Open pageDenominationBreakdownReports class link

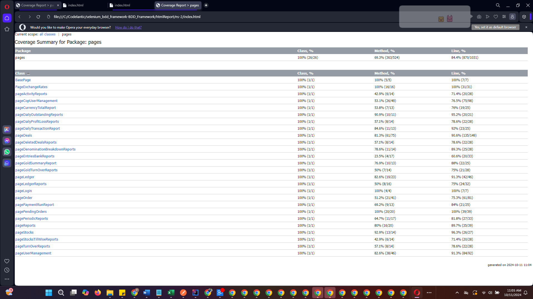pos(45,149)
